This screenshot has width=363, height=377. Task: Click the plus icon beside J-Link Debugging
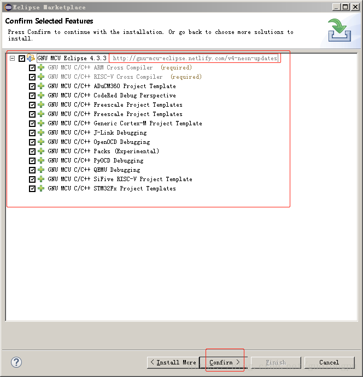click(41, 132)
